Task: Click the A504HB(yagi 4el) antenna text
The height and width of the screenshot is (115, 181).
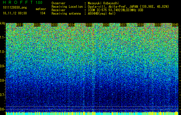Action: tap(102, 14)
